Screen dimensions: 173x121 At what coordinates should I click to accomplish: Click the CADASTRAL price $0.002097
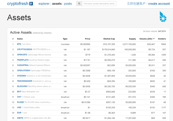[85, 65]
